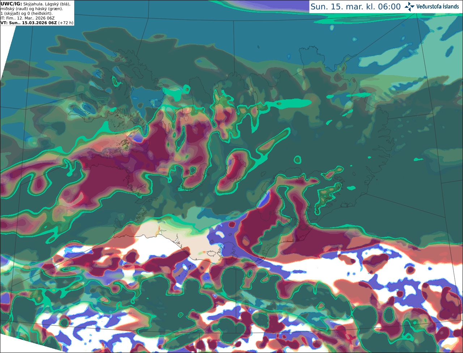Click the Veðurstofa Íslands logo icon
The height and width of the screenshot is (353, 463).
[409, 6]
